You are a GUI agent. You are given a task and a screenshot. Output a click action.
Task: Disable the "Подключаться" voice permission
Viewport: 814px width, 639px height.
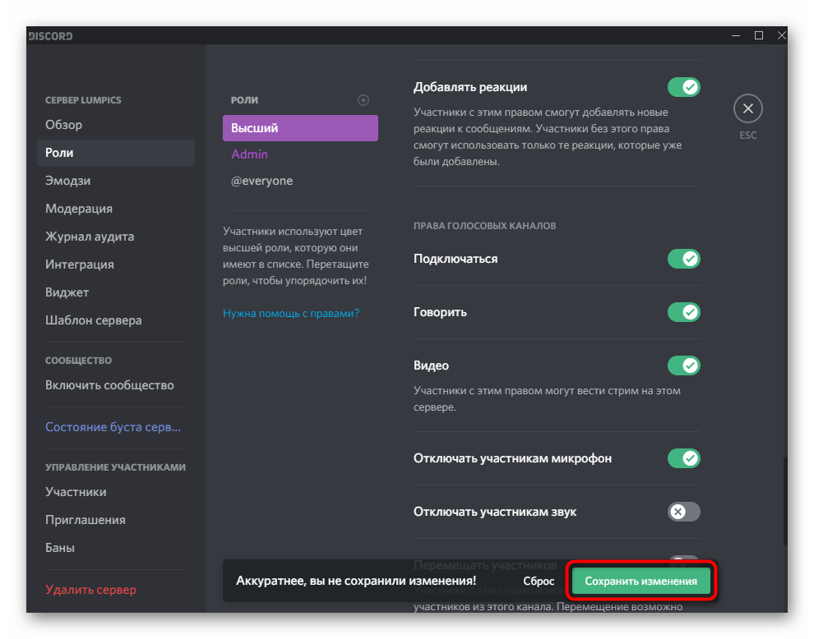click(684, 259)
